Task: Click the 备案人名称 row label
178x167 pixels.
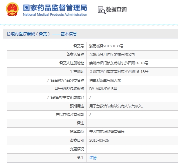Action: point(75,54)
